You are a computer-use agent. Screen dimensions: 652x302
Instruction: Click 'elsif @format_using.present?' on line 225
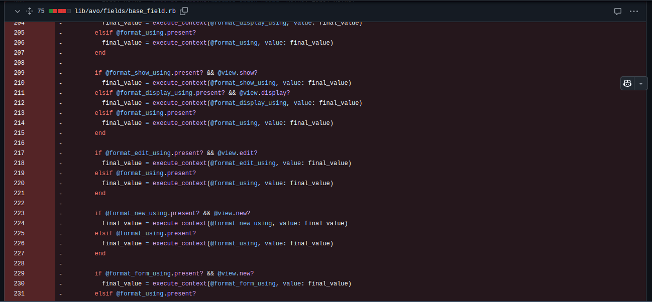click(145, 233)
